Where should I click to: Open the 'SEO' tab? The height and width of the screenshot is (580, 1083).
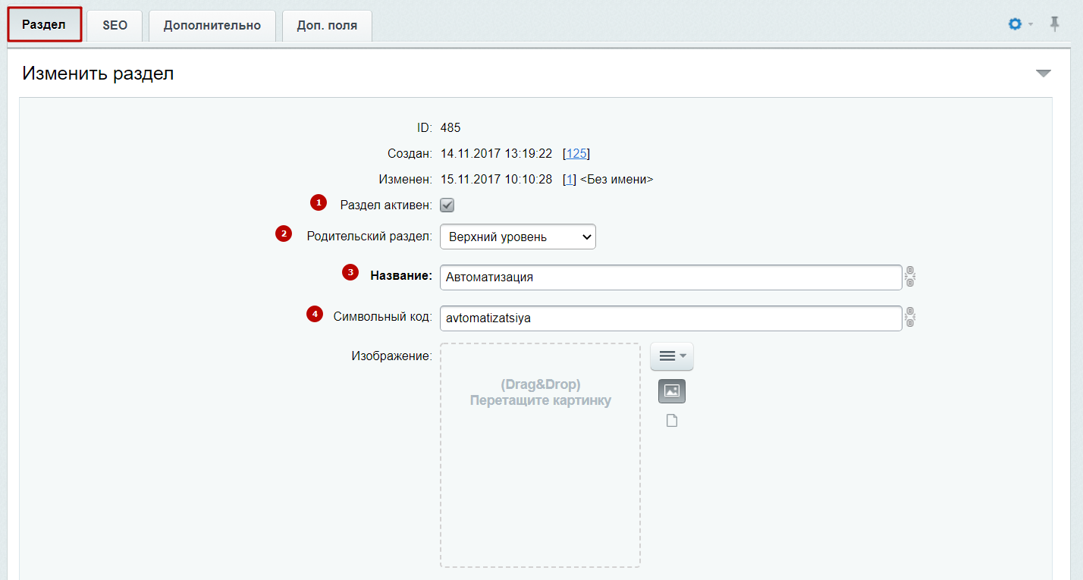(115, 25)
